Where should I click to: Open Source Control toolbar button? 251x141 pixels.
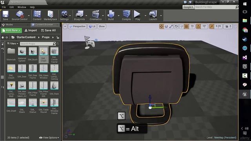pyautogui.click(x=20, y=15)
